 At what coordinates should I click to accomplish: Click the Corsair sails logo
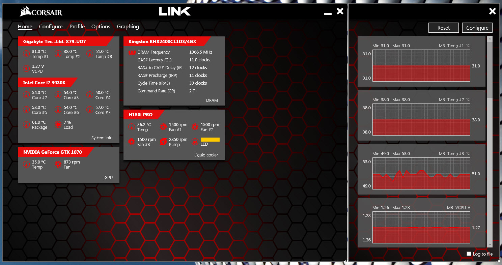pos(25,12)
